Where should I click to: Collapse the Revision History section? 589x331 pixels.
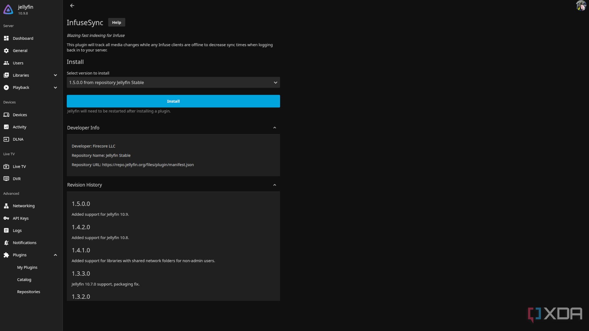pos(274,185)
